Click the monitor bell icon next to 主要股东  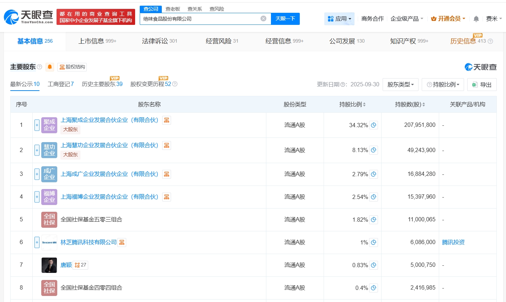tap(49, 67)
